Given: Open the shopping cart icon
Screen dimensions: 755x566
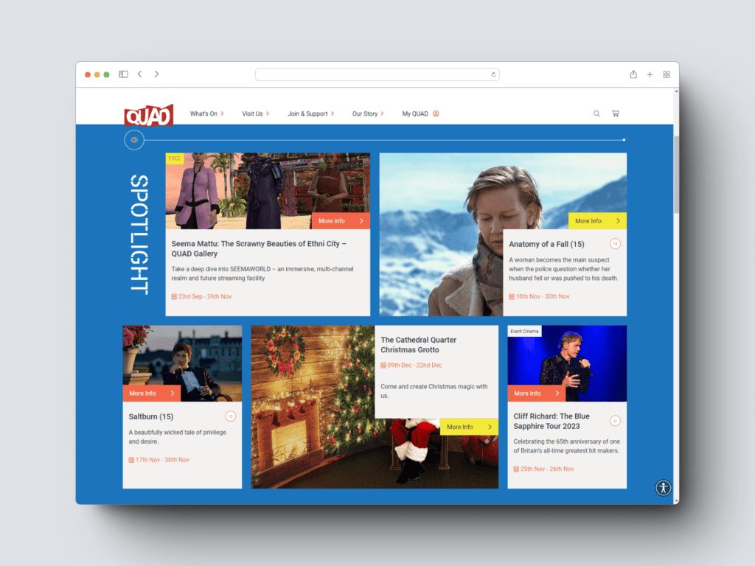Looking at the screenshot, I should tap(616, 113).
